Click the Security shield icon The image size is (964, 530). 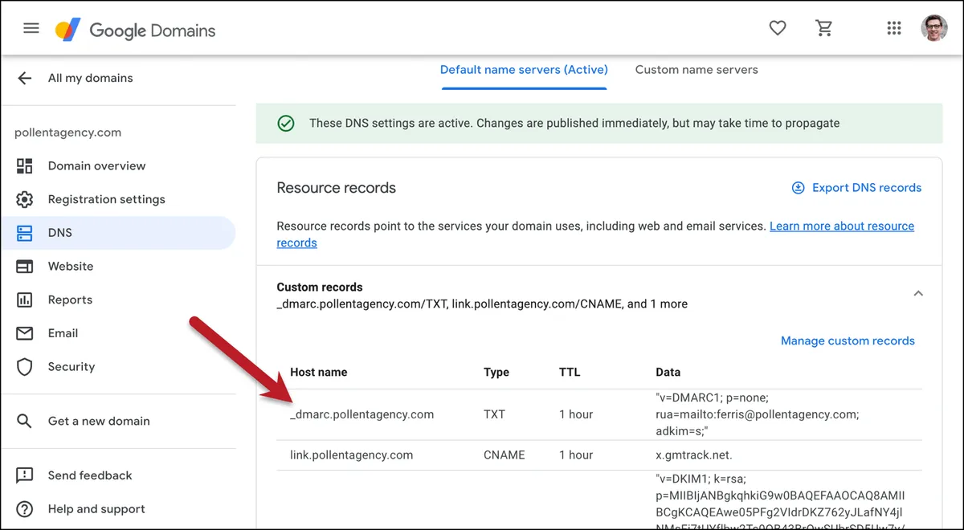point(25,366)
